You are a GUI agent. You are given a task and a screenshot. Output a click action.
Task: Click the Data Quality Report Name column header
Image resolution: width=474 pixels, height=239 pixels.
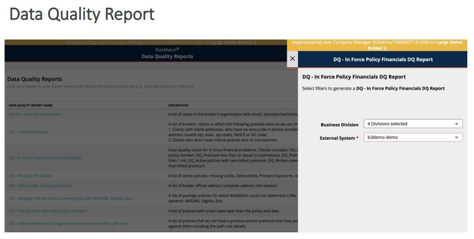pos(31,105)
